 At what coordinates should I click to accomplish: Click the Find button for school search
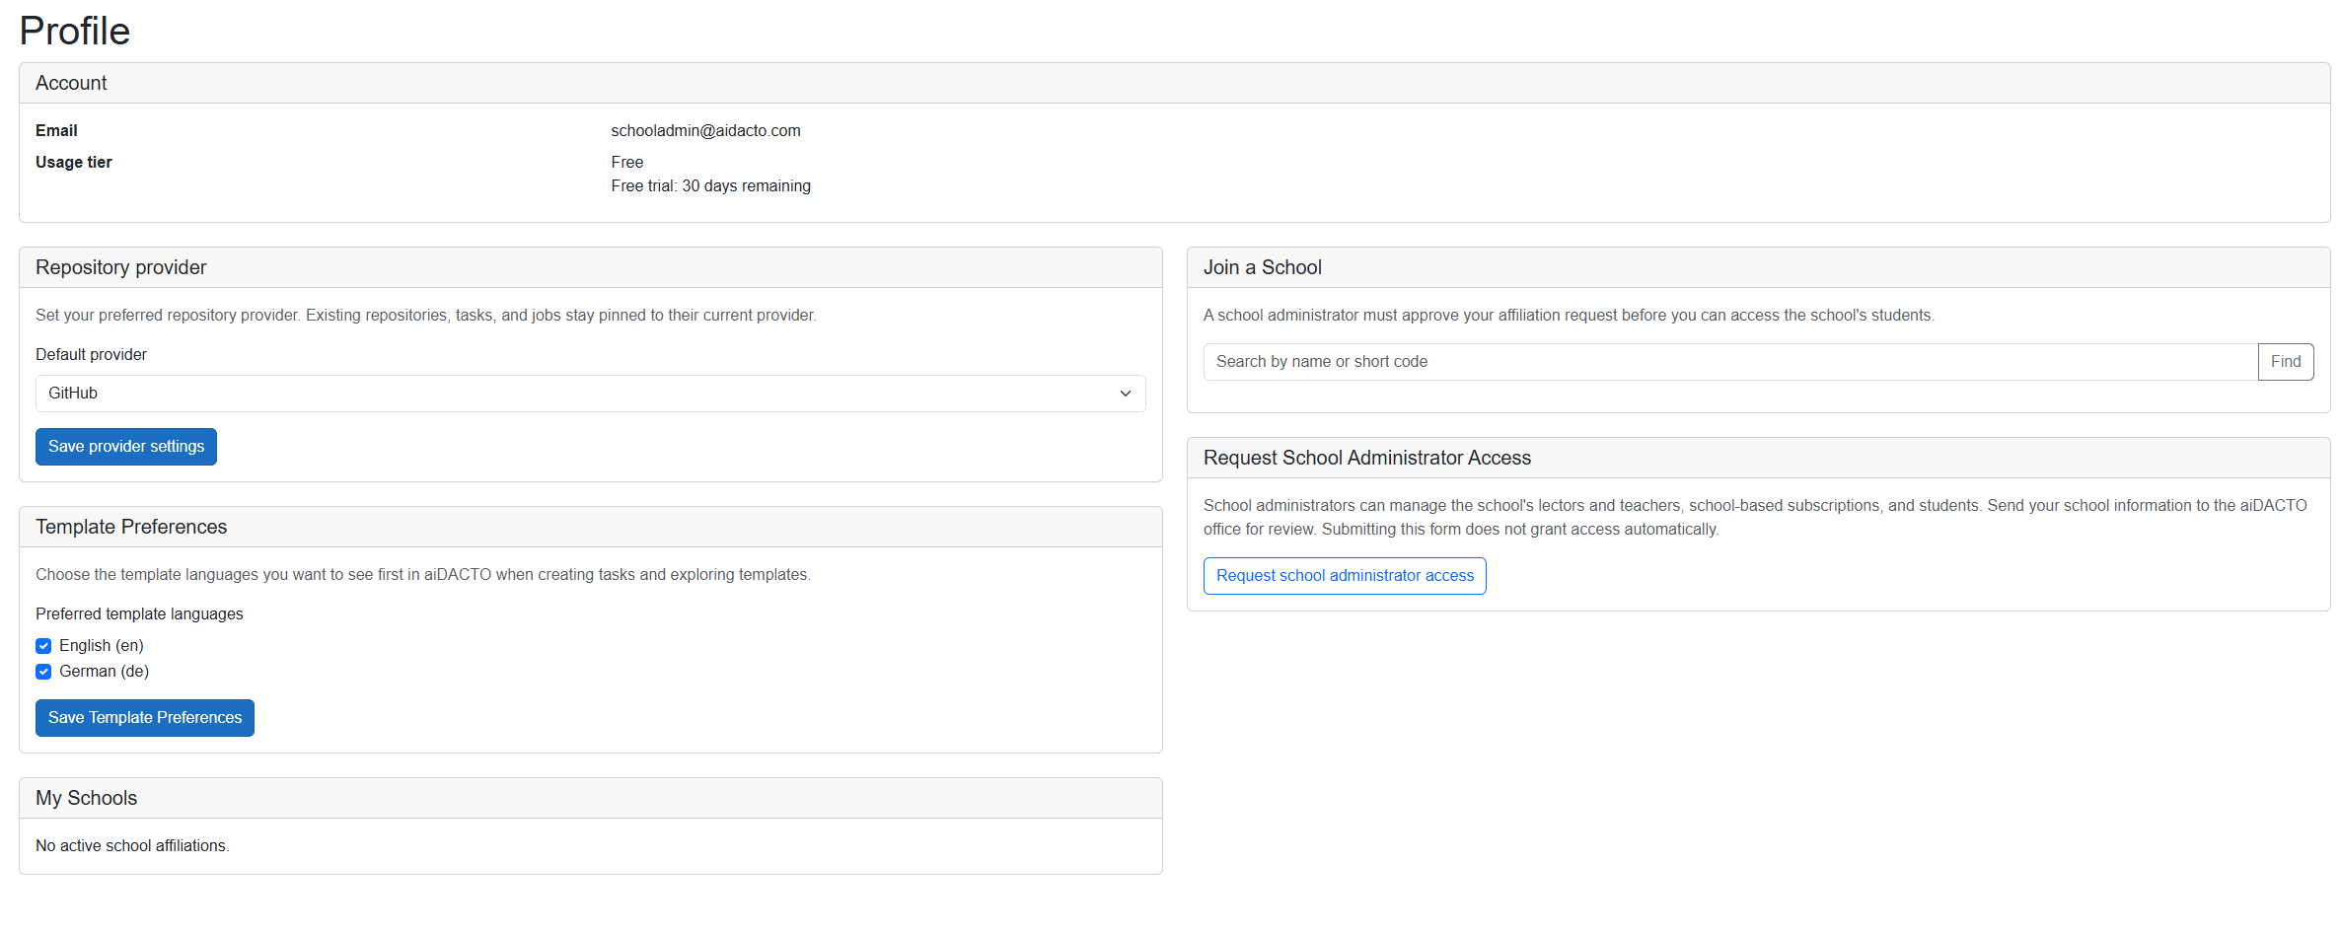[x=2286, y=362]
